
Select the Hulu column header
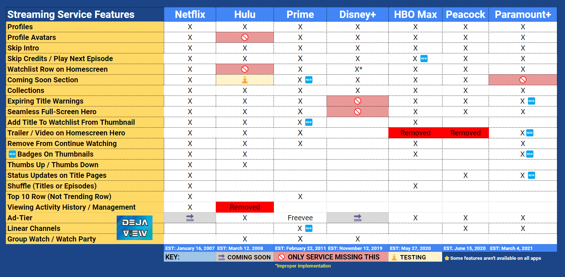[x=245, y=14]
